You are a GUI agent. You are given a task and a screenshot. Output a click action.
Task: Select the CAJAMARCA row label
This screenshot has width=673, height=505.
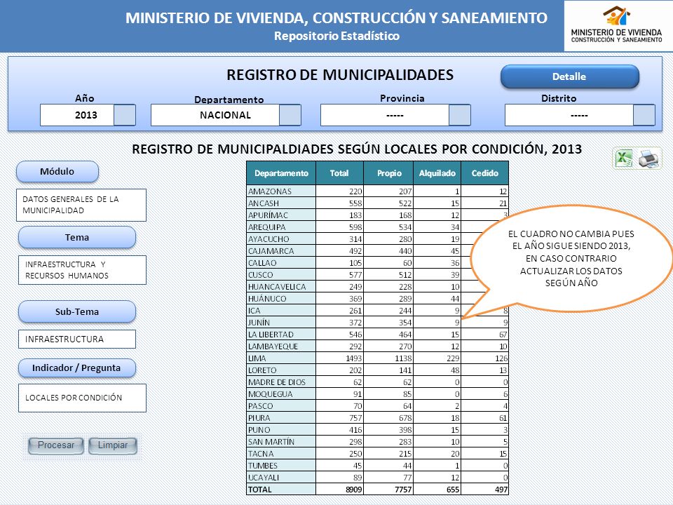[281, 251]
